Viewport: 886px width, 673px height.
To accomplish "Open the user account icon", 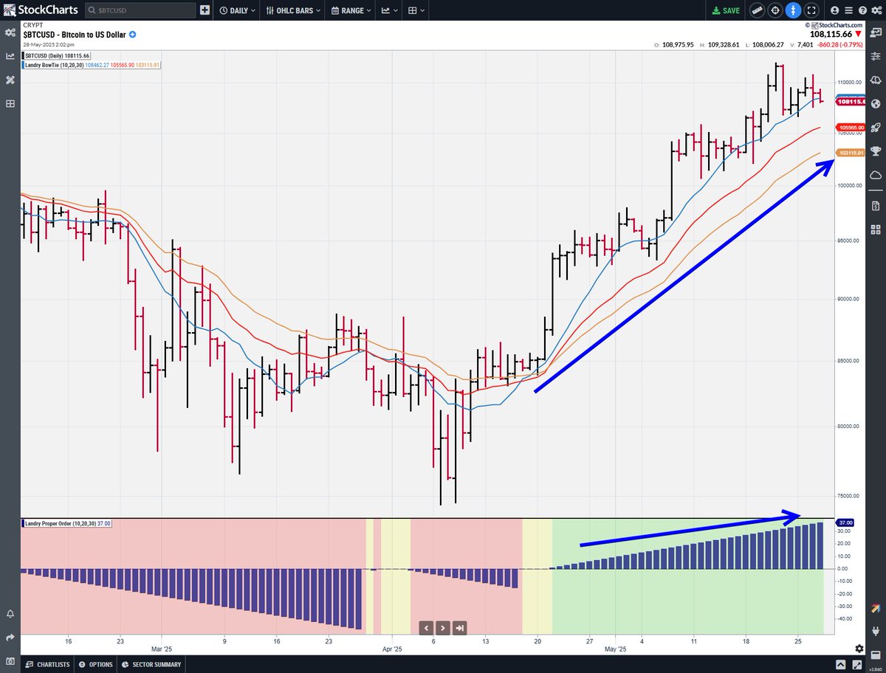I will pyautogui.click(x=834, y=10).
